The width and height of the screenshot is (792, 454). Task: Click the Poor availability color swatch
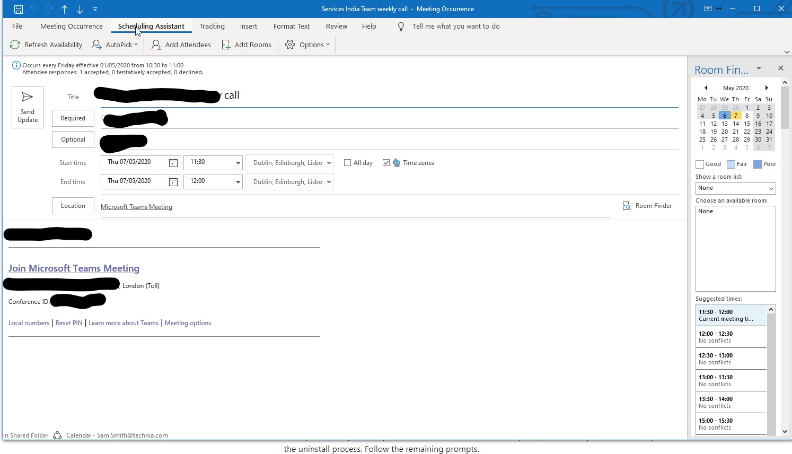tap(758, 164)
